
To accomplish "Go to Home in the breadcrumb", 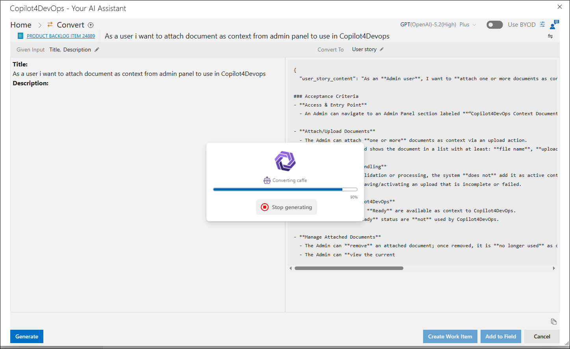I will pyautogui.click(x=21, y=25).
